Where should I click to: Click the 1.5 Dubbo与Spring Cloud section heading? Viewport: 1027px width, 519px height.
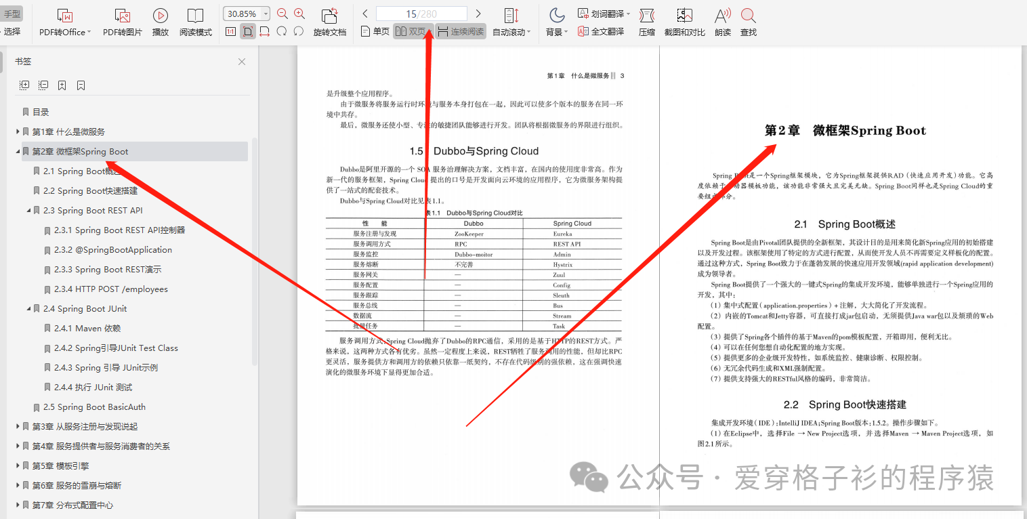tap(474, 151)
